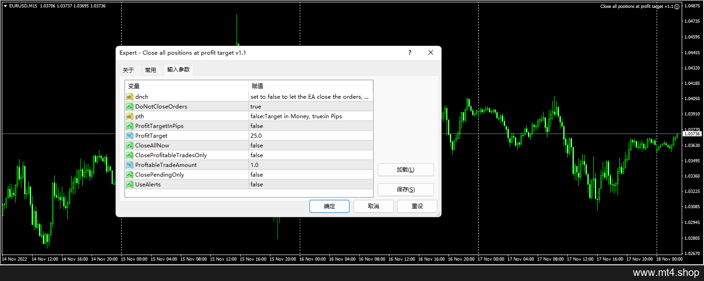Select the UseAlerts variable name
This screenshot has width=704, height=281.
pyautogui.click(x=148, y=185)
